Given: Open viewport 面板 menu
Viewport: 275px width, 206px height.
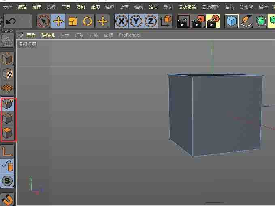Looking at the screenshot, I should tap(109, 35).
